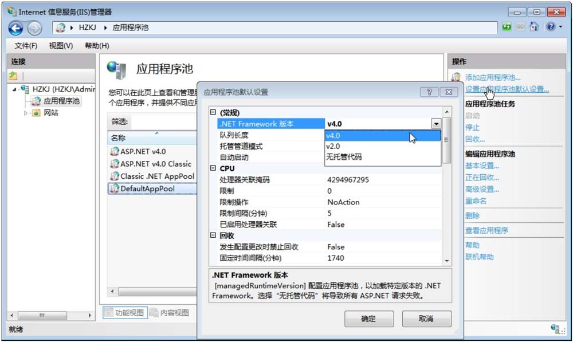
Task: Click property grid vertical scrollbar thumb
Action: coord(446,140)
